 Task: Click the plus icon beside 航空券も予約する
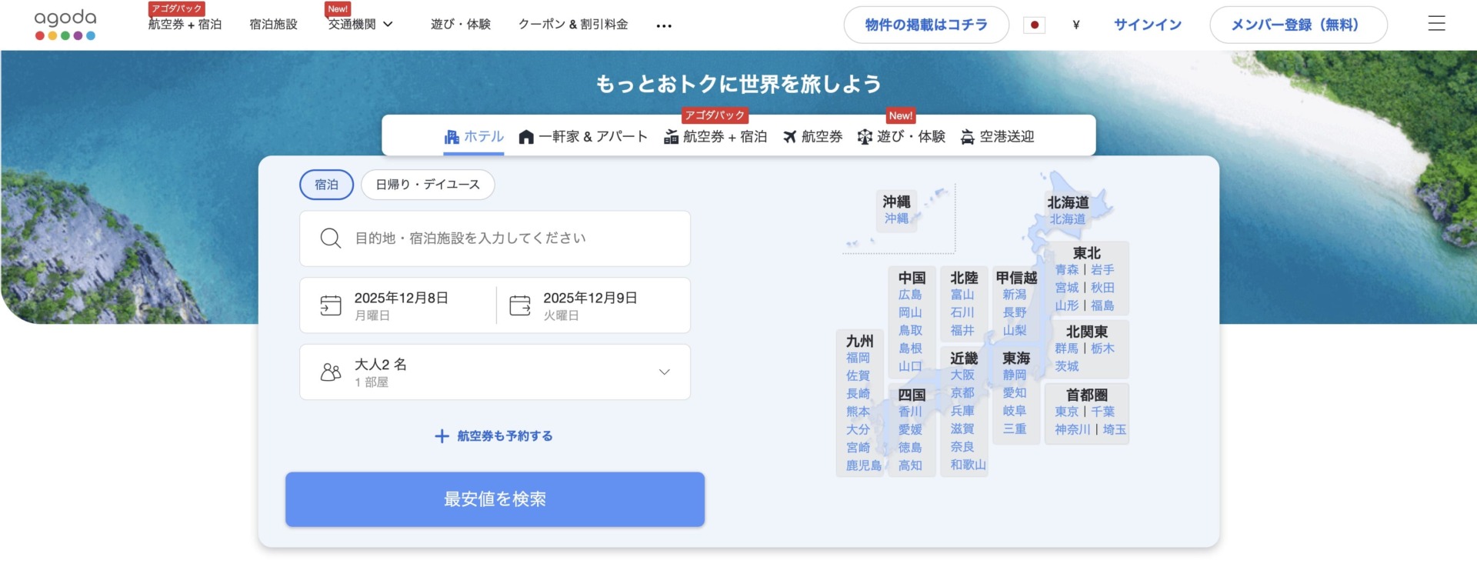point(442,436)
